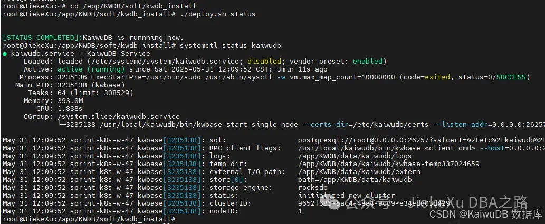
Task: Click the "--listen-addr" flag in CGroup line
Action: (460, 124)
